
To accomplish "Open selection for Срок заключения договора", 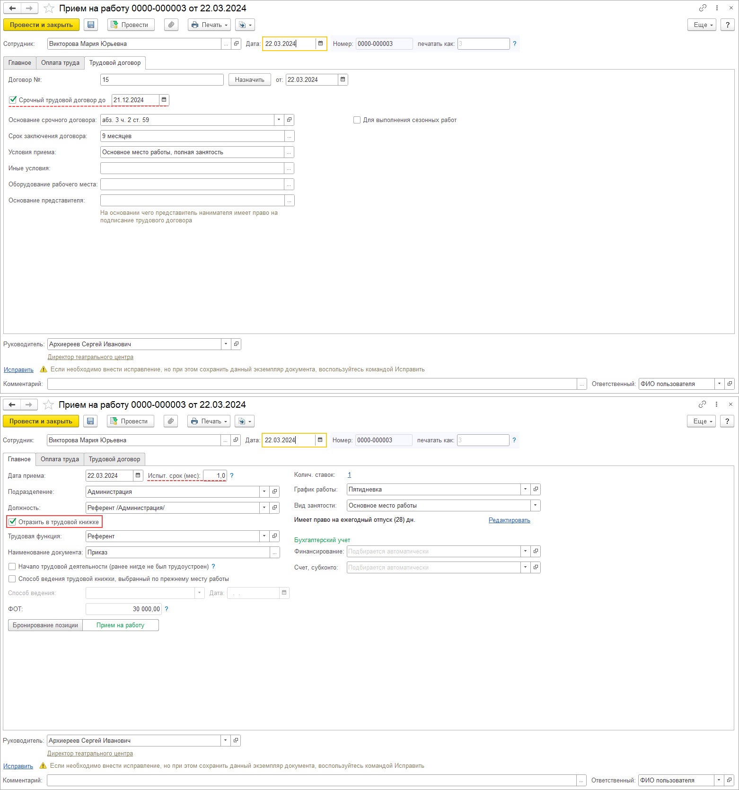I will click(289, 136).
